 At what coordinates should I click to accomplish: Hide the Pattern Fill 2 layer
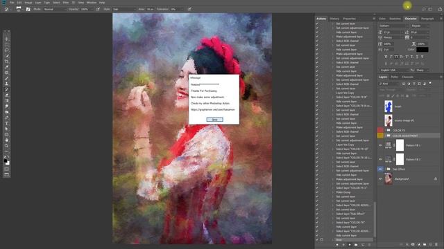coord(380,159)
